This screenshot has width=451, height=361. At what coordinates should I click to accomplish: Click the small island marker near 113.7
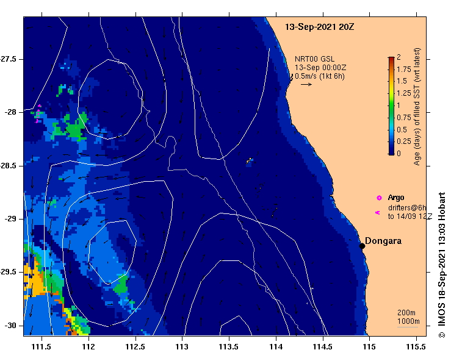coord(250,160)
